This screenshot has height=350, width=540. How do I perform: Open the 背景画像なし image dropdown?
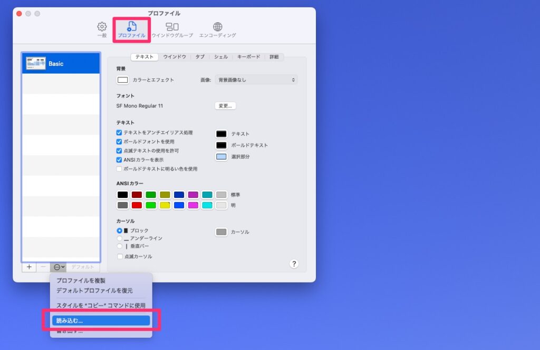(256, 80)
